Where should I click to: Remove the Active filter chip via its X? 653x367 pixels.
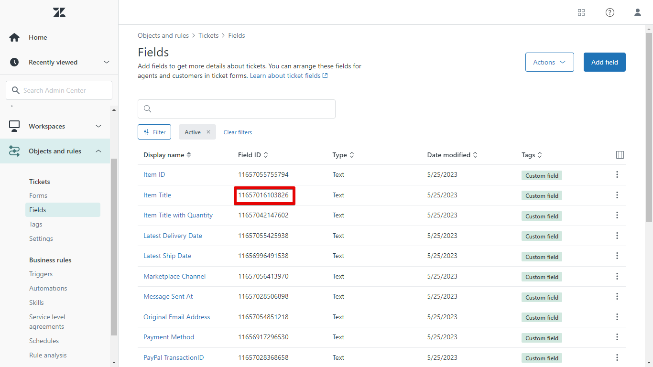click(x=208, y=132)
